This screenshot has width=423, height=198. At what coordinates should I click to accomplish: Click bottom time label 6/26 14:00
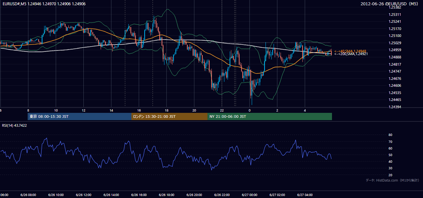(x=111, y=195)
